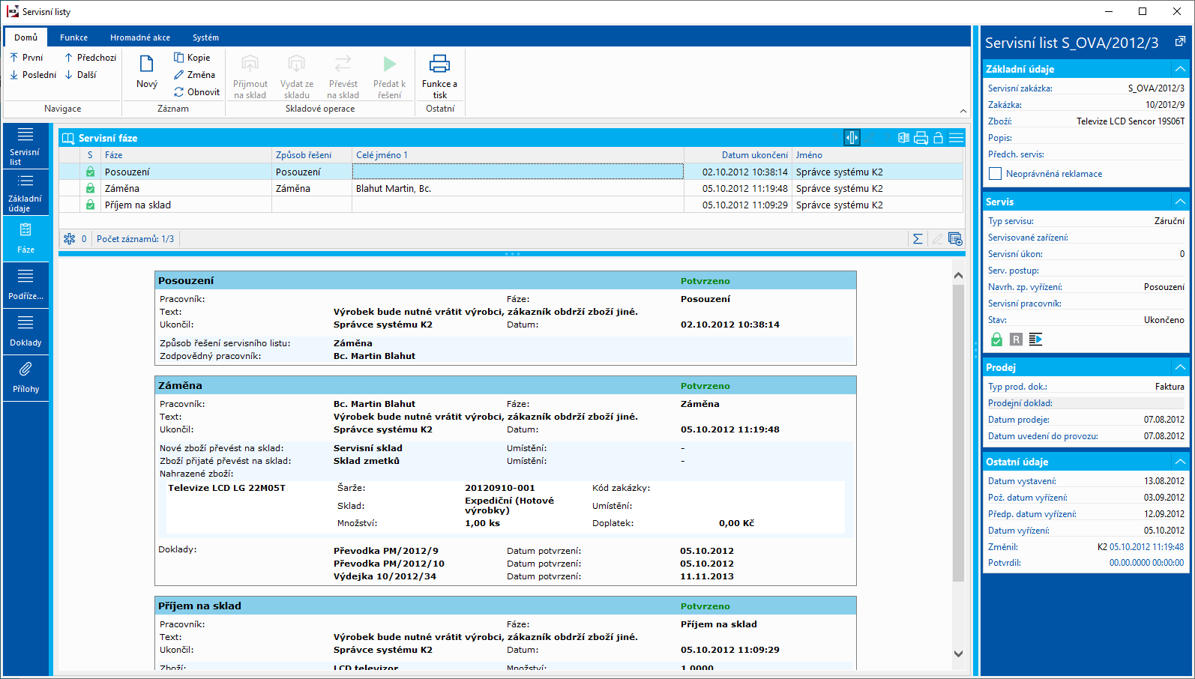Screen dimensions: 1195x679
Task: Click Obnovit refresh icon
Action: (179, 92)
